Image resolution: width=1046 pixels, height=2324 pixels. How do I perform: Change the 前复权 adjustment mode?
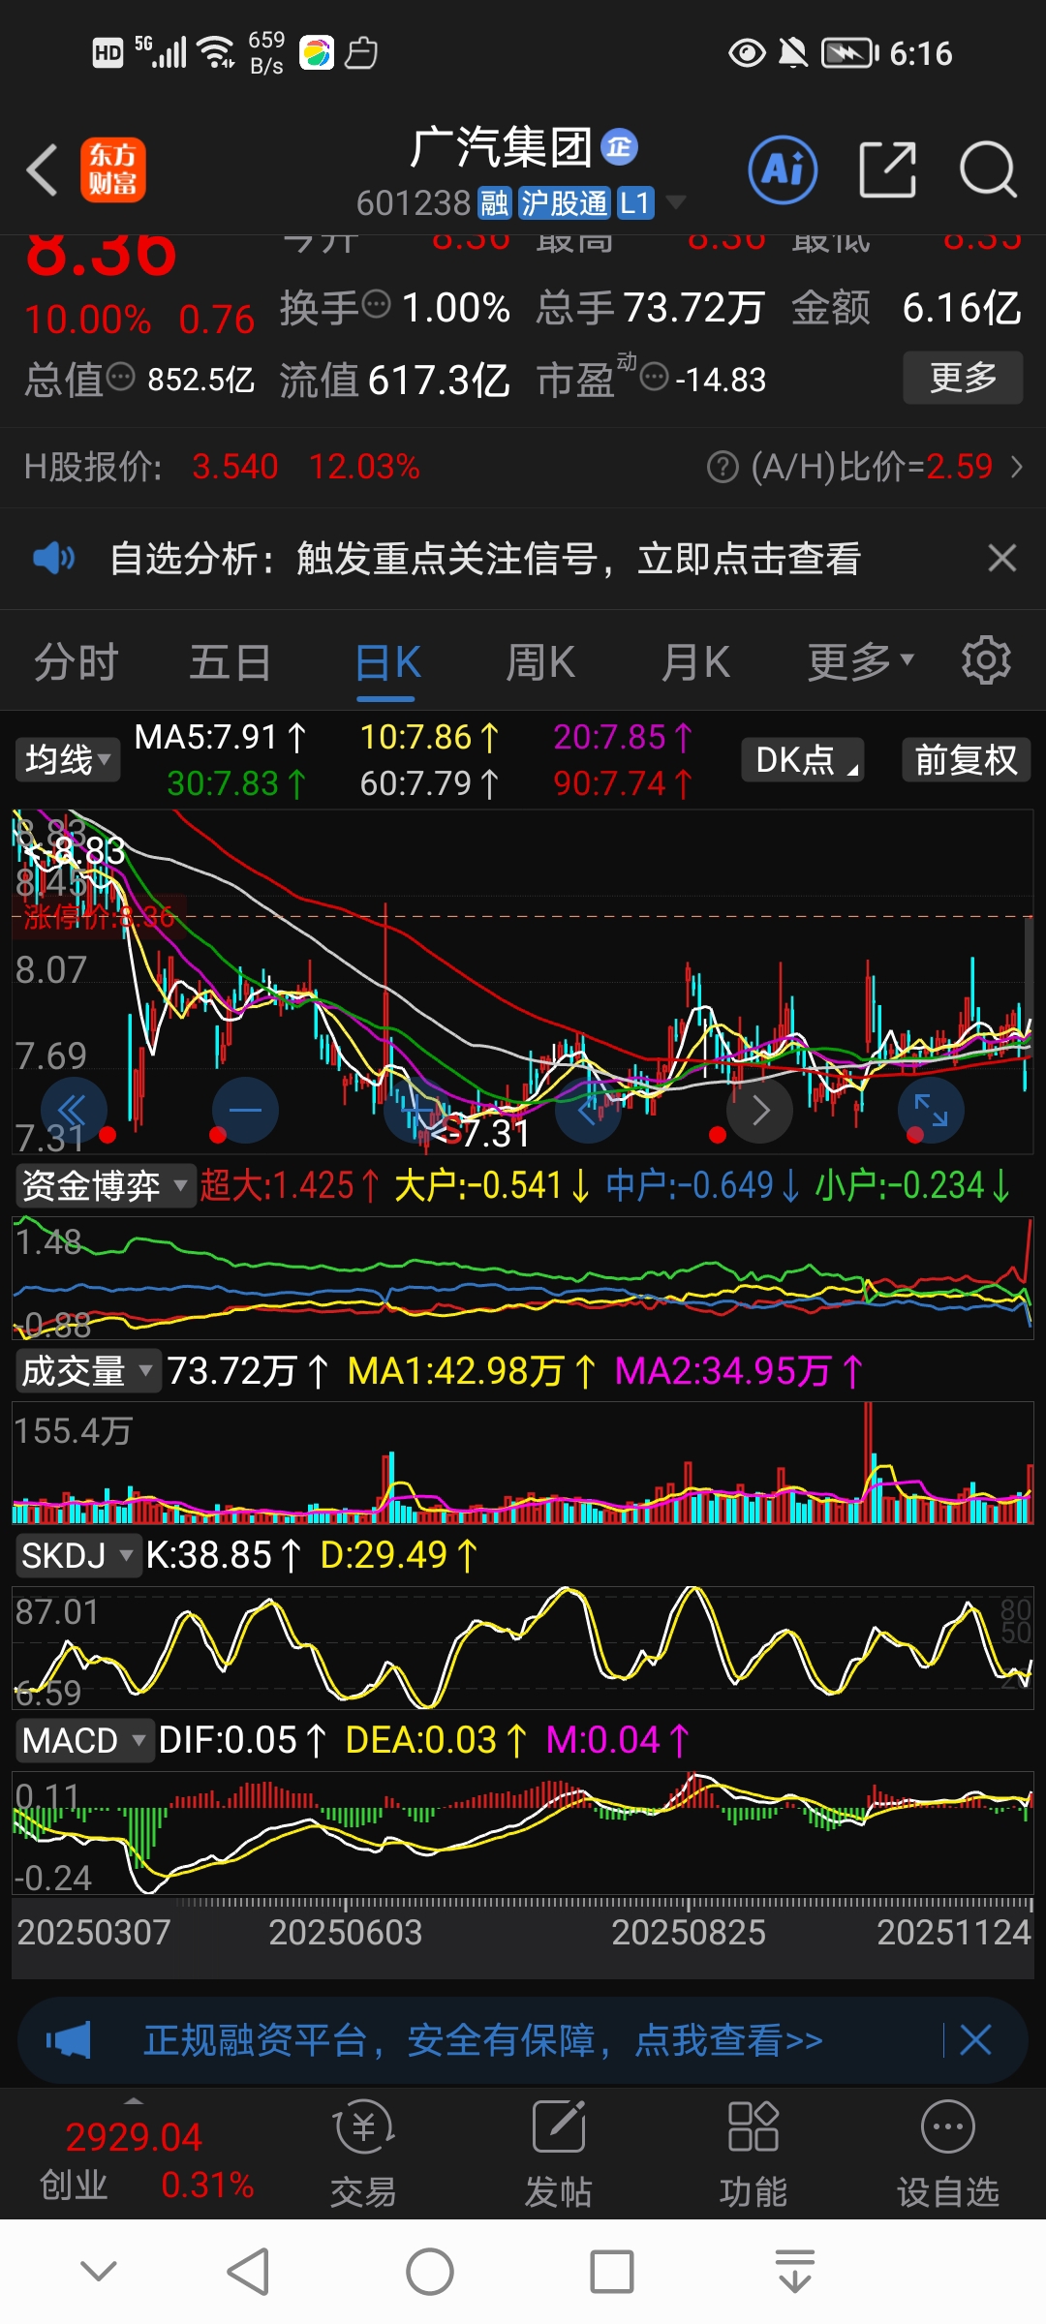tap(966, 760)
